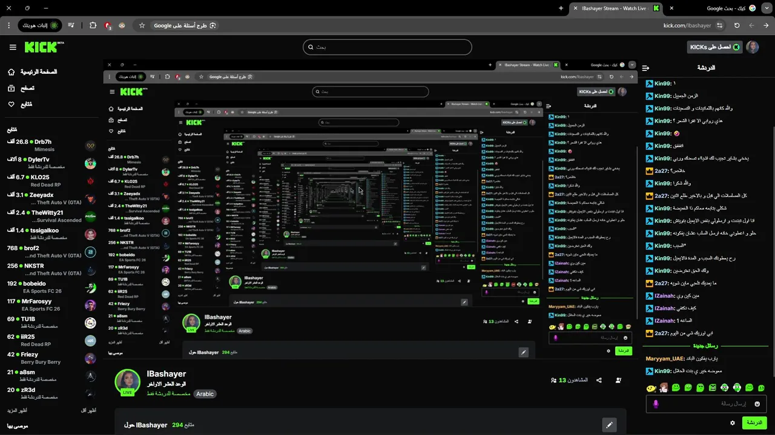775x435 pixels.
Task: Open the Home page sidebar item
Action: pos(33,72)
